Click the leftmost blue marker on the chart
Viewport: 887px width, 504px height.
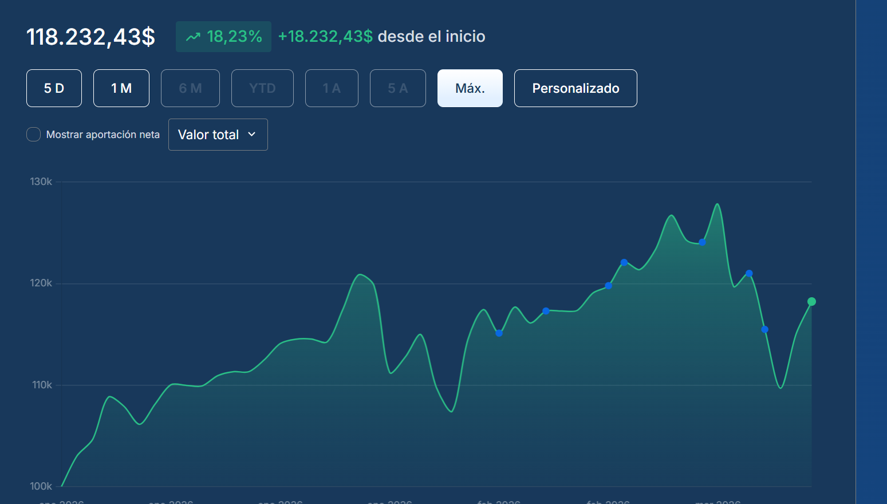(499, 333)
